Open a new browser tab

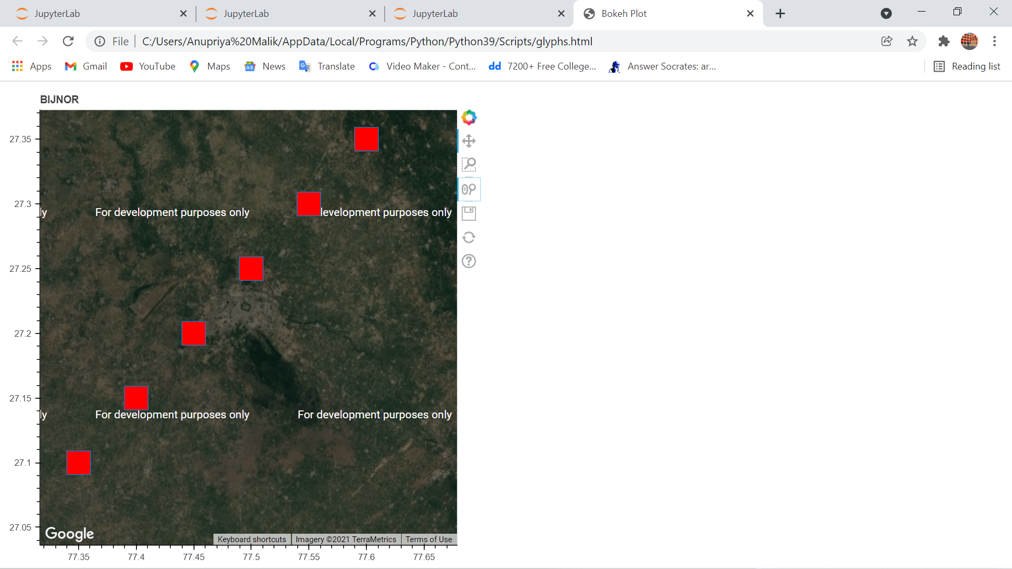click(x=781, y=14)
